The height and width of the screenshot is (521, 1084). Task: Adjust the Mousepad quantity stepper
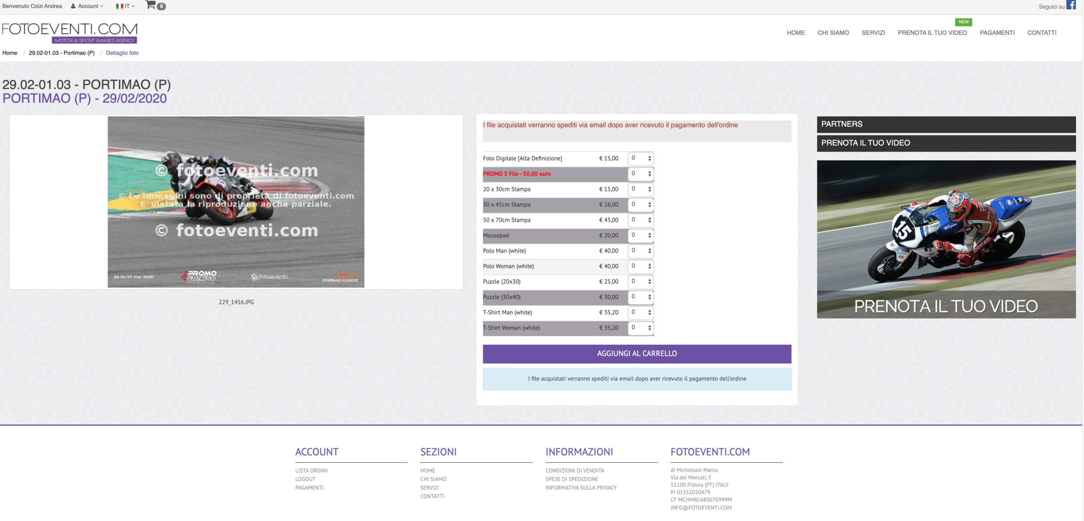pos(650,236)
